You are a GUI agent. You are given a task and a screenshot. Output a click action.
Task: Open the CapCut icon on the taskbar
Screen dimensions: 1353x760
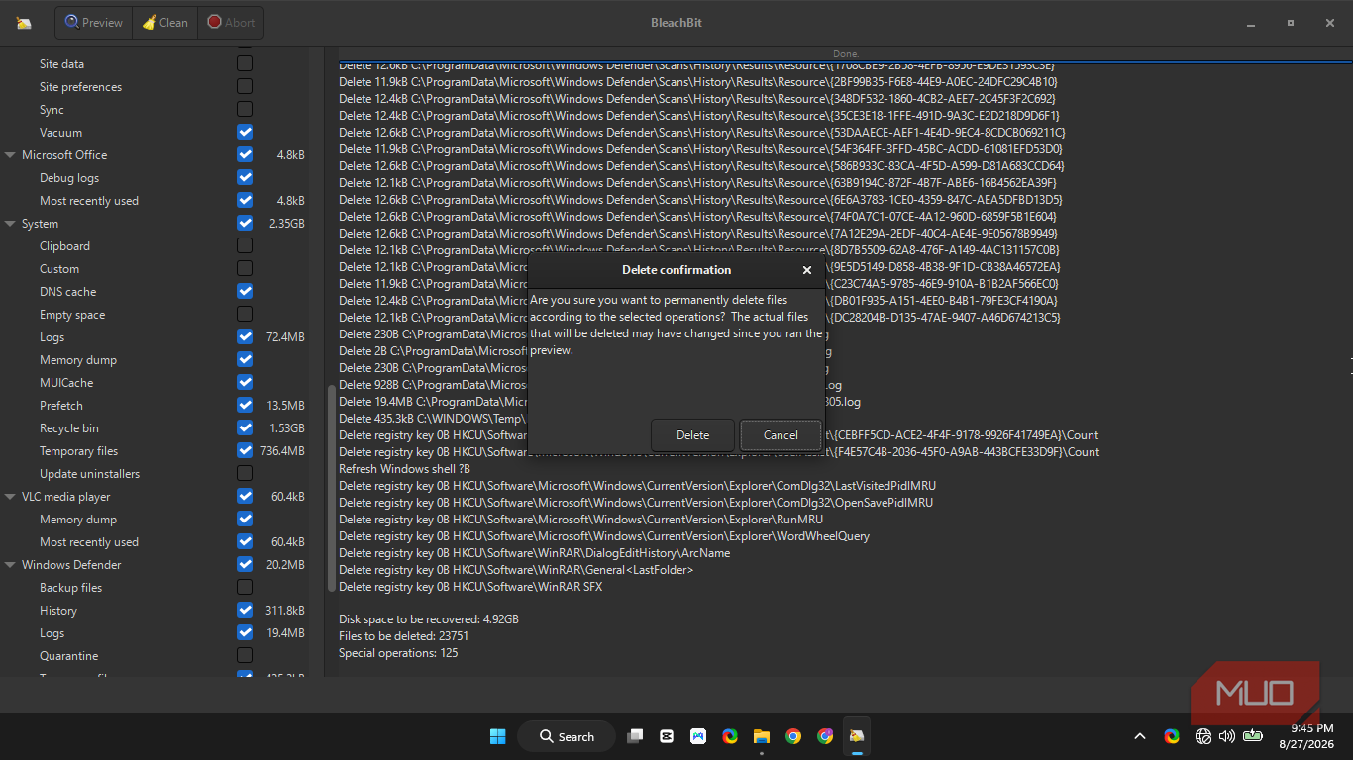pos(667,736)
